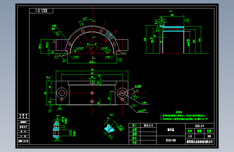
Task: Click the left large bolt hole circle in plan view
Action: click(x=62, y=93)
